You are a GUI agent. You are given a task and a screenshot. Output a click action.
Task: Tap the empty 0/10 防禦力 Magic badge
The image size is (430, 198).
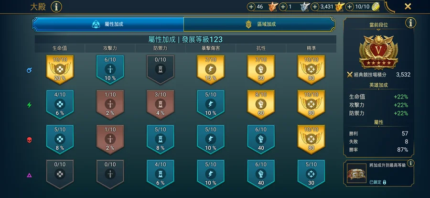point(160,70)
